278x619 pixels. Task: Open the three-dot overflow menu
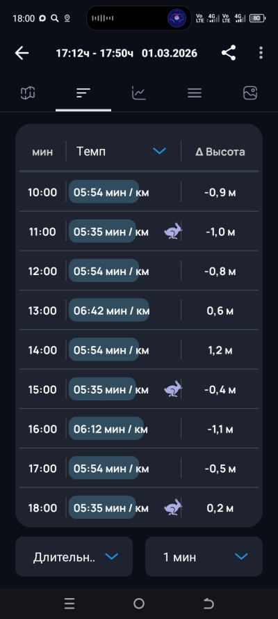[261, 52]
